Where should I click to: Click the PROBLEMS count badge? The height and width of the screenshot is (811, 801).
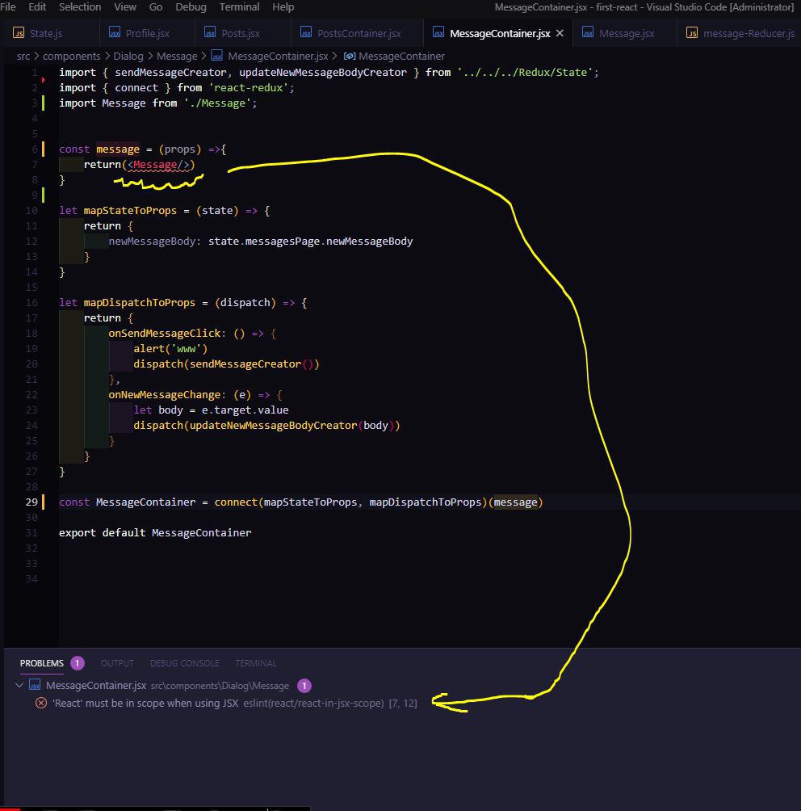pos(78,663)
